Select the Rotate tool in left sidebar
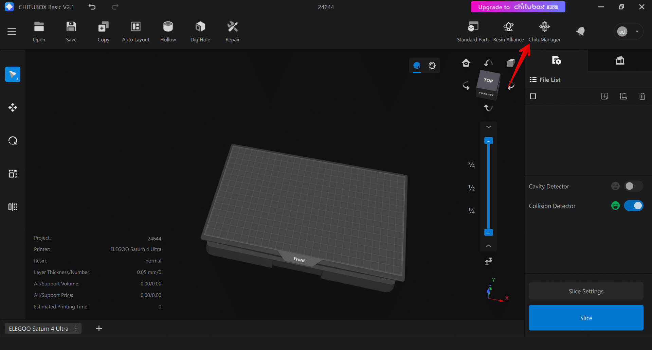 coord(13,141)
